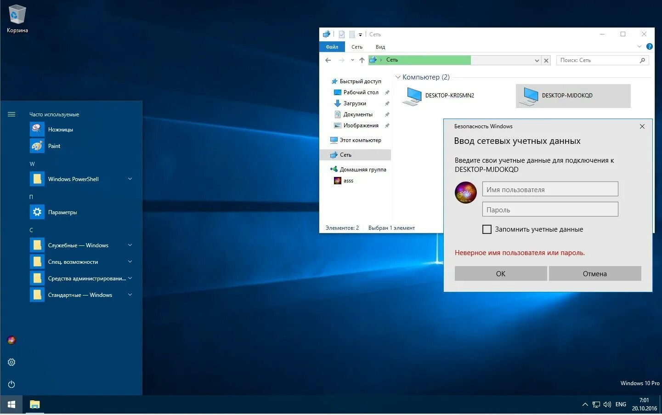Viewport: 662px width, 415px height.
Task: Switch to the Сеть ribbon tab
Action: tap(357, 47)
